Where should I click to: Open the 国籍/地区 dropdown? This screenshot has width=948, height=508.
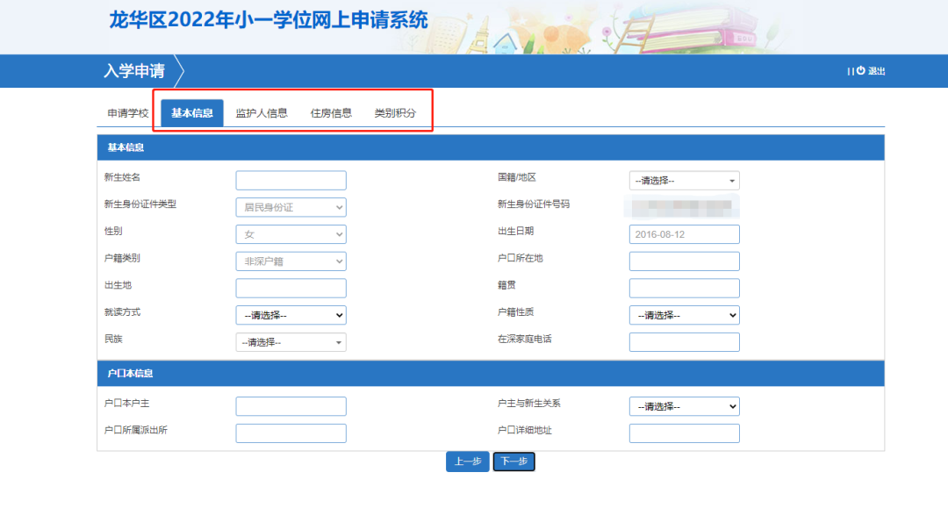(684, 180)
